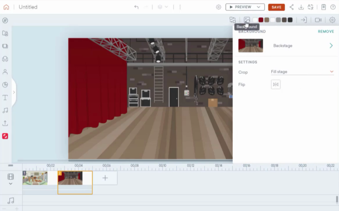The width and height of the screenshot is (339, 211).
Task: Select scene 1 thumbnail in timeline
Action: (35, 178)
